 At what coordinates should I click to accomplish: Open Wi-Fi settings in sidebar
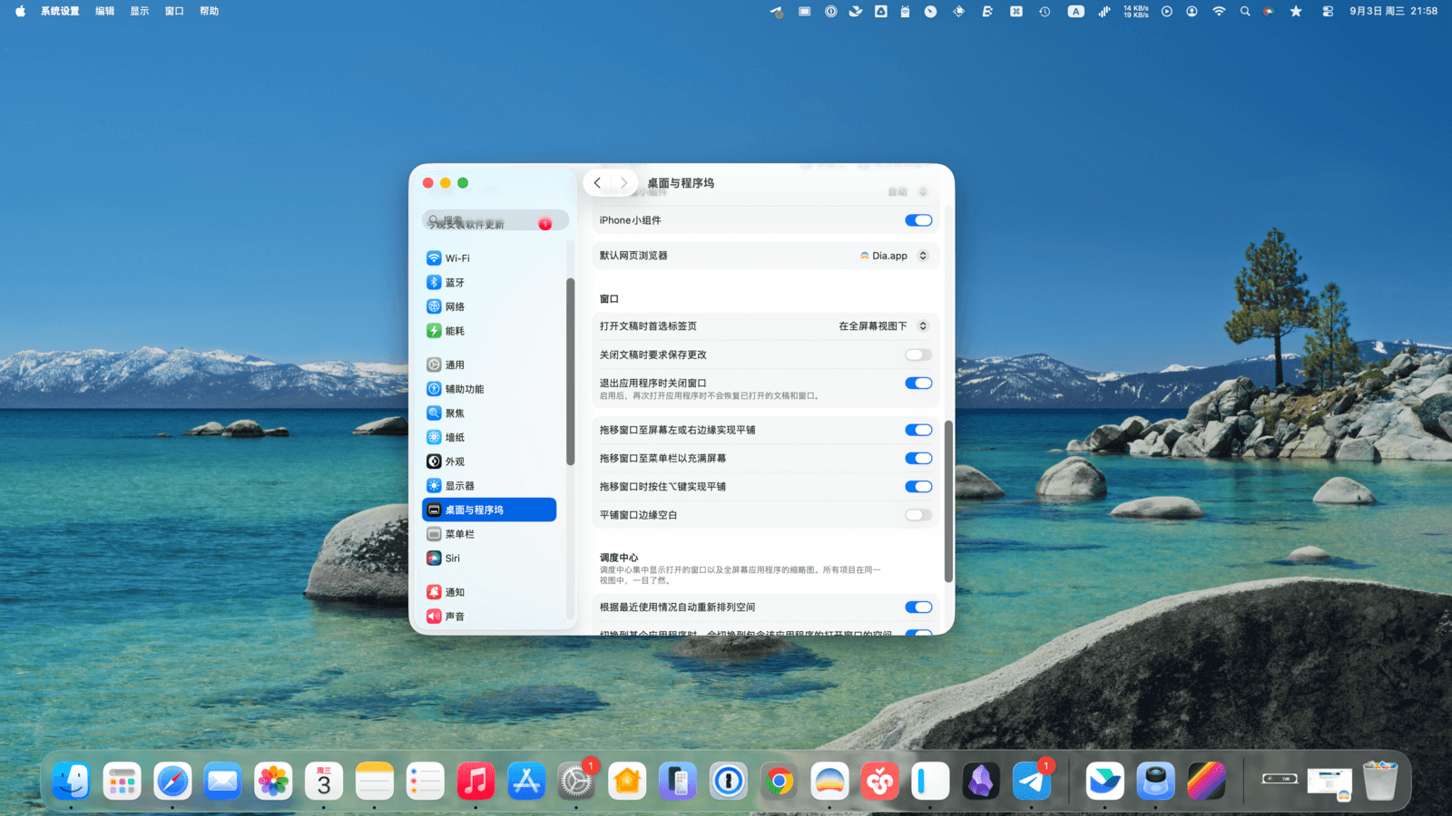[457, 258]
